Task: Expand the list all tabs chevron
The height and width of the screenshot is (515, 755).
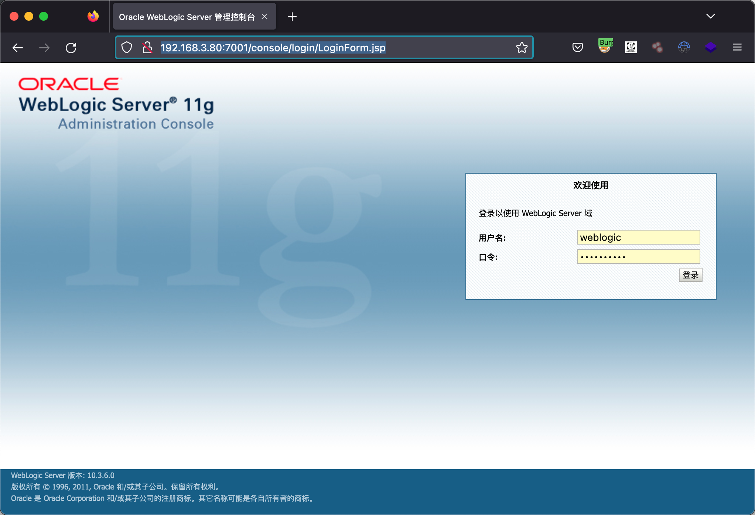Action: tap(711, 16)
